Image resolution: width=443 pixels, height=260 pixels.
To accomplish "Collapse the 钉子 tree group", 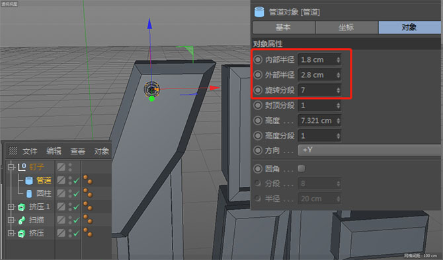I will 11,167.
